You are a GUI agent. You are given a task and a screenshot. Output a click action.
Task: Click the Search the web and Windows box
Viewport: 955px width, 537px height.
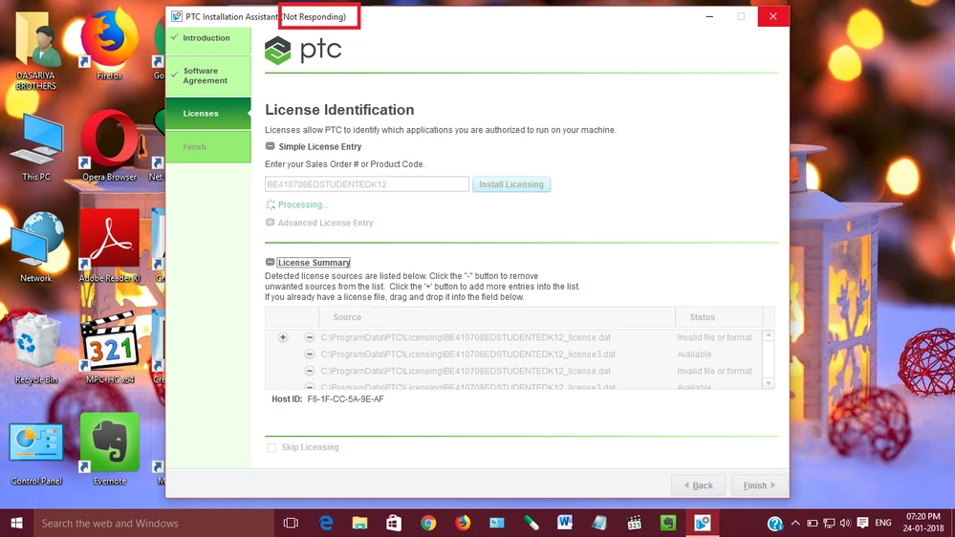click(x=153, y=523)
